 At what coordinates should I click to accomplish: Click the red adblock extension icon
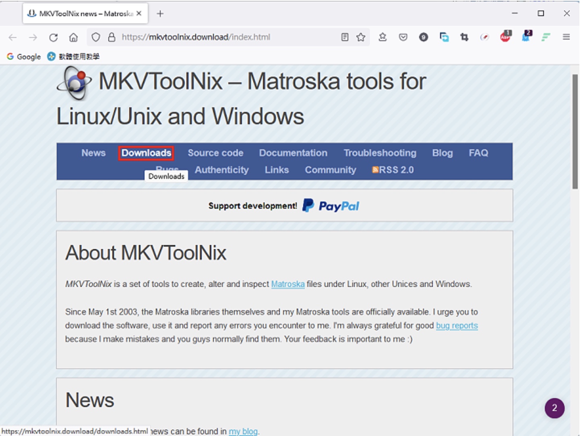point(505,36)
